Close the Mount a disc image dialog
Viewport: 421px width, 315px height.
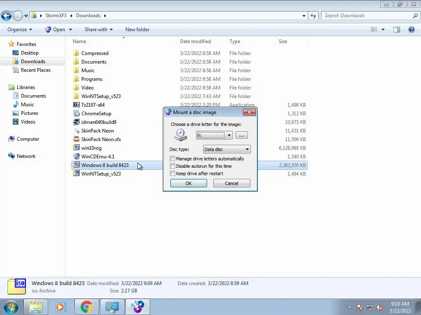pyautogui.click(x=249, y=112)
